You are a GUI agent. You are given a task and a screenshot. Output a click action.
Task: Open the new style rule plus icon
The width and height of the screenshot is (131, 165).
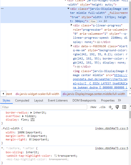coord(110,107)
